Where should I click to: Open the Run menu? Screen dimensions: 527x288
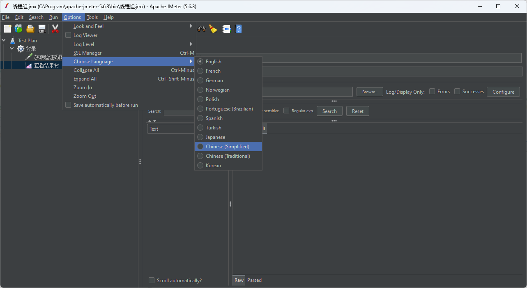tap(53, 17)
